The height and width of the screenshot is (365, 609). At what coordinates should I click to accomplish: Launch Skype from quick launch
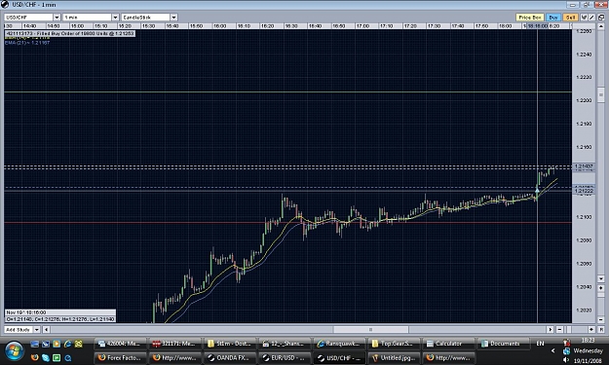point(46,357)
